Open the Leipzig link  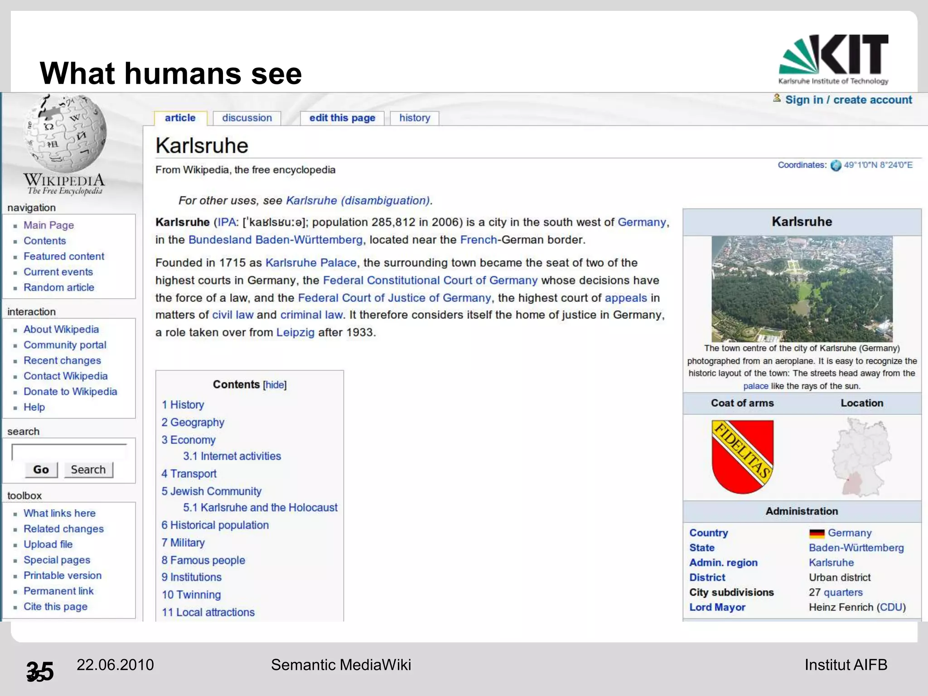295,333
